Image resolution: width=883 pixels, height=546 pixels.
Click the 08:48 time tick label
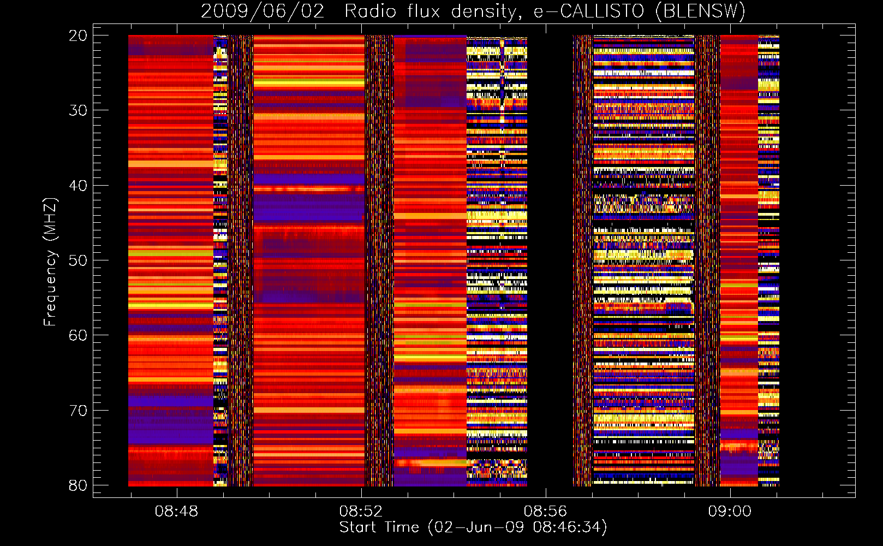[x=176, y=512]
